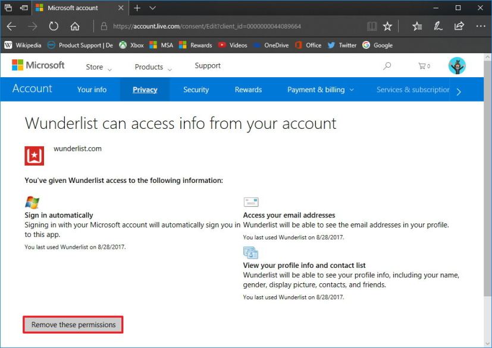Viewport: 492px width, 348px height.
Task: Click 'View your profile info and contact list'
Action: click(x=305, y=265)
